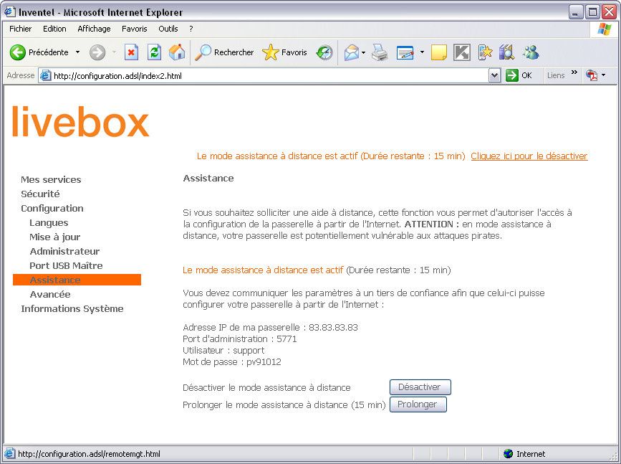621x464 pixels.
Task: Click the Windows flag logo throbber
Action: pyautogui.click(x=604, y=29)
